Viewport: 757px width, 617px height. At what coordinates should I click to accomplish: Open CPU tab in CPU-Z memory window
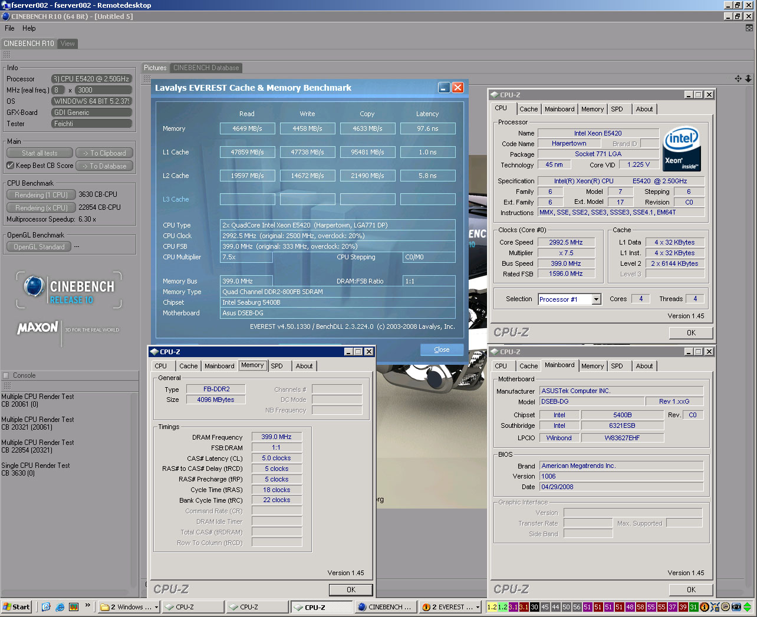click(x=161, y=366)
